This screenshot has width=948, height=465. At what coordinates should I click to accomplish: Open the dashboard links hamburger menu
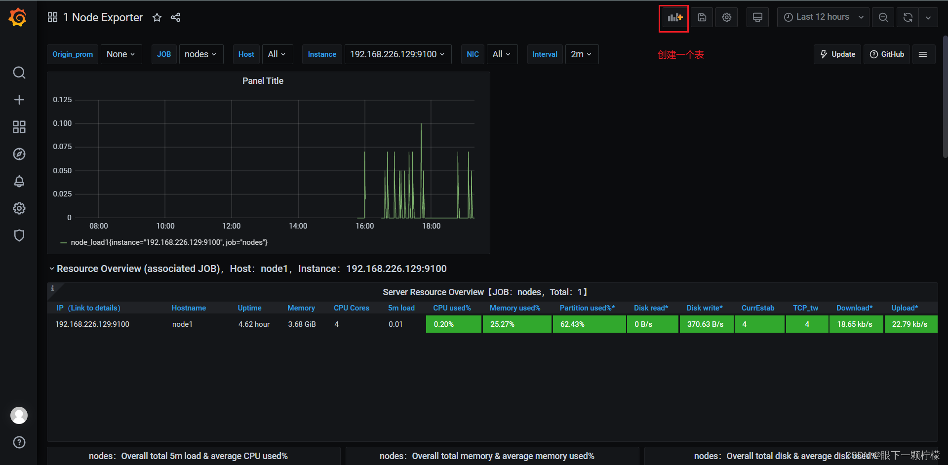point(923,54)
